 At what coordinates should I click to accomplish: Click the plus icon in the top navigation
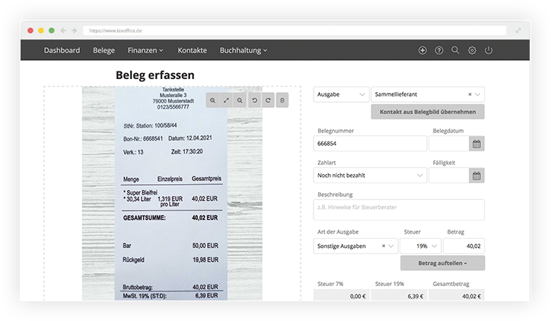point(423,50)
